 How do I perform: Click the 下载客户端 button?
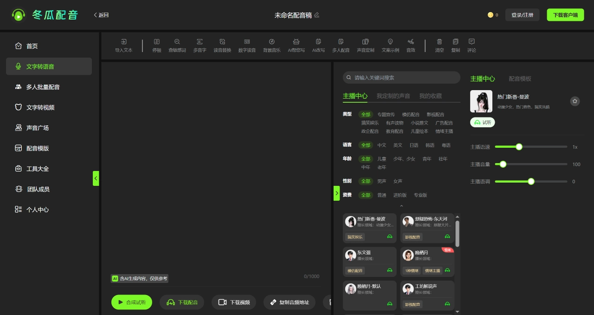(x=565, y=15)
